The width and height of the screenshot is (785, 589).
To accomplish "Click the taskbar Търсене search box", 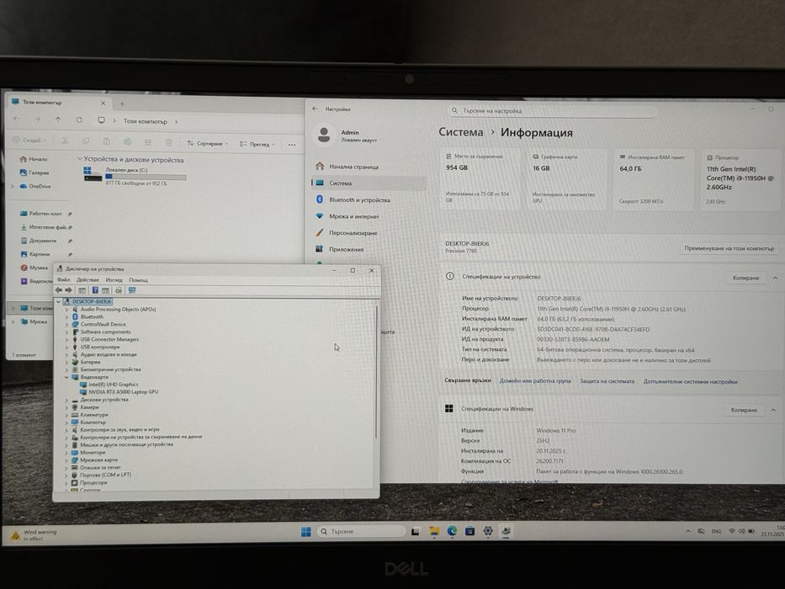I will coord(360,531).
